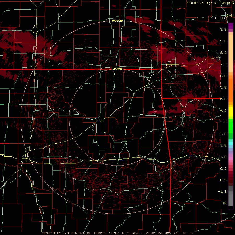Click the 5.0 value on the scale
Image resolution: width=235 pixels, height=235 pixels.
(x=223, y=99)
